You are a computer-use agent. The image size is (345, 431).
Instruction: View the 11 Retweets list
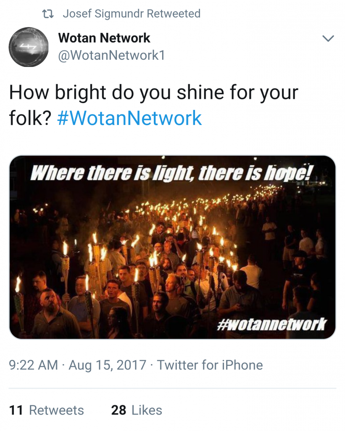pyautogui.click(x=46, y=410)
